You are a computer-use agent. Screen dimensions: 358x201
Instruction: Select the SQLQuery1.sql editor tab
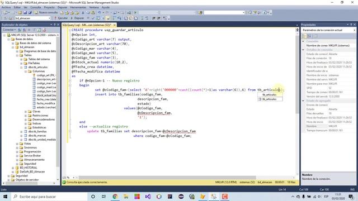[87, 25]
